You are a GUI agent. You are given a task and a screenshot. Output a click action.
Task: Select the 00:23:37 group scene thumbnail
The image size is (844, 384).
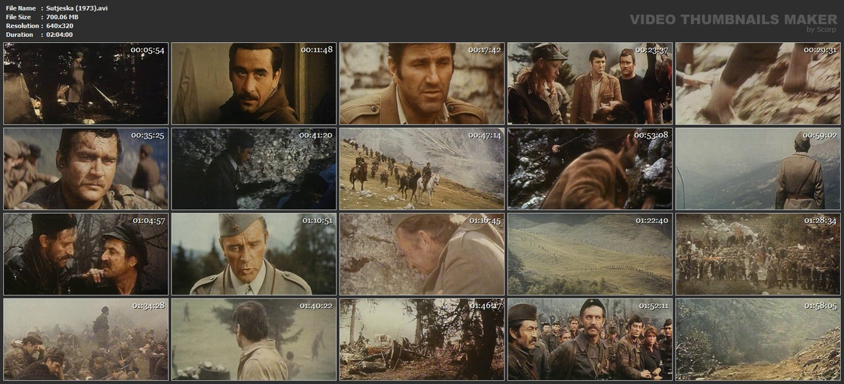[590, 84]
